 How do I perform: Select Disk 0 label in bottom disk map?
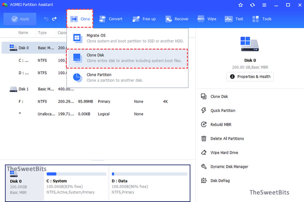[16, 181]
